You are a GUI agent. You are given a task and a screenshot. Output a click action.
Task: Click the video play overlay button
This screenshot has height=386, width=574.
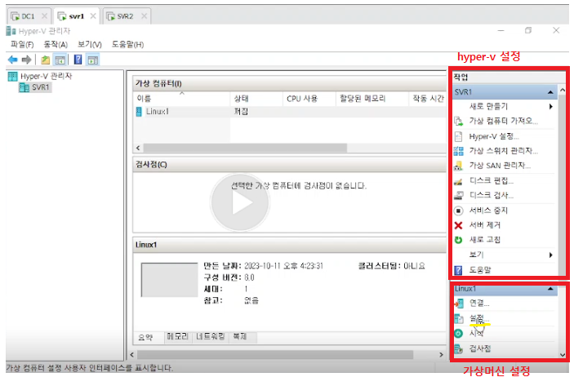240,202
